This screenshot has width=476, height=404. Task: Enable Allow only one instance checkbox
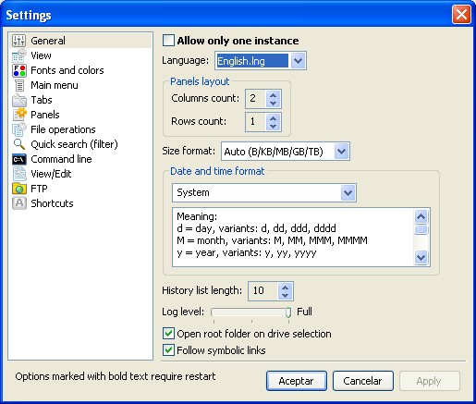tap(168, 41)
